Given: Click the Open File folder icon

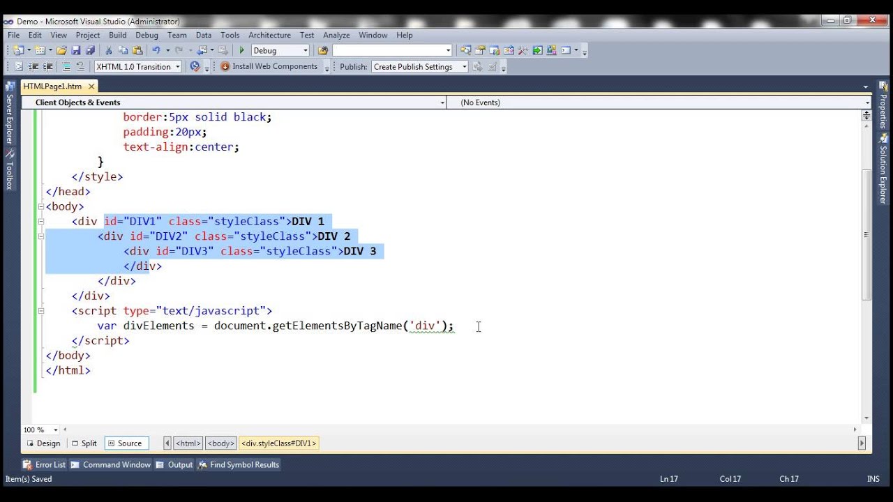Looking at the screenshot, I should point(61,50).
